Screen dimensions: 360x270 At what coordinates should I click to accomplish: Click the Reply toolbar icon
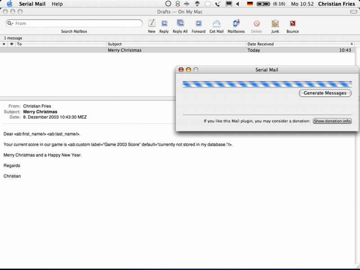coord(164,23)
